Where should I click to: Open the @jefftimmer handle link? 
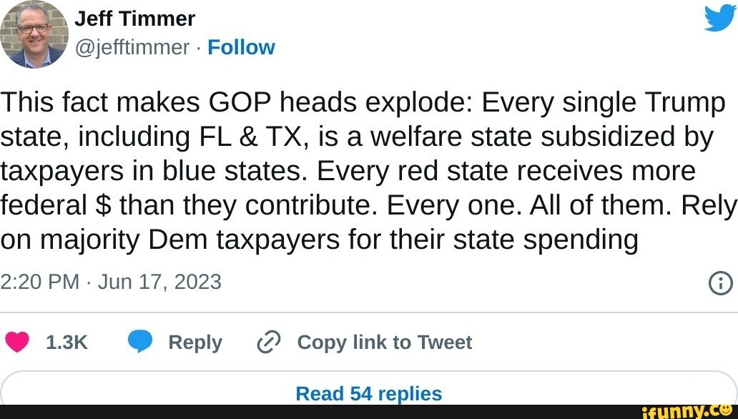[x=132, y=47]
